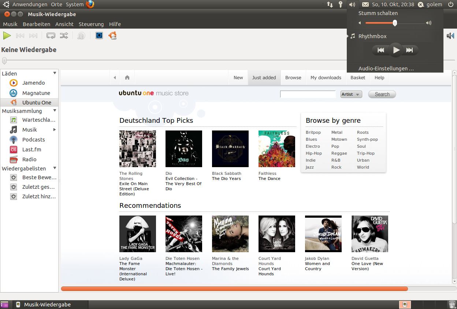Toggle shuffle mode in the toolbar
457x309 pixels.
pyautogui.click(x=64, y=36)
